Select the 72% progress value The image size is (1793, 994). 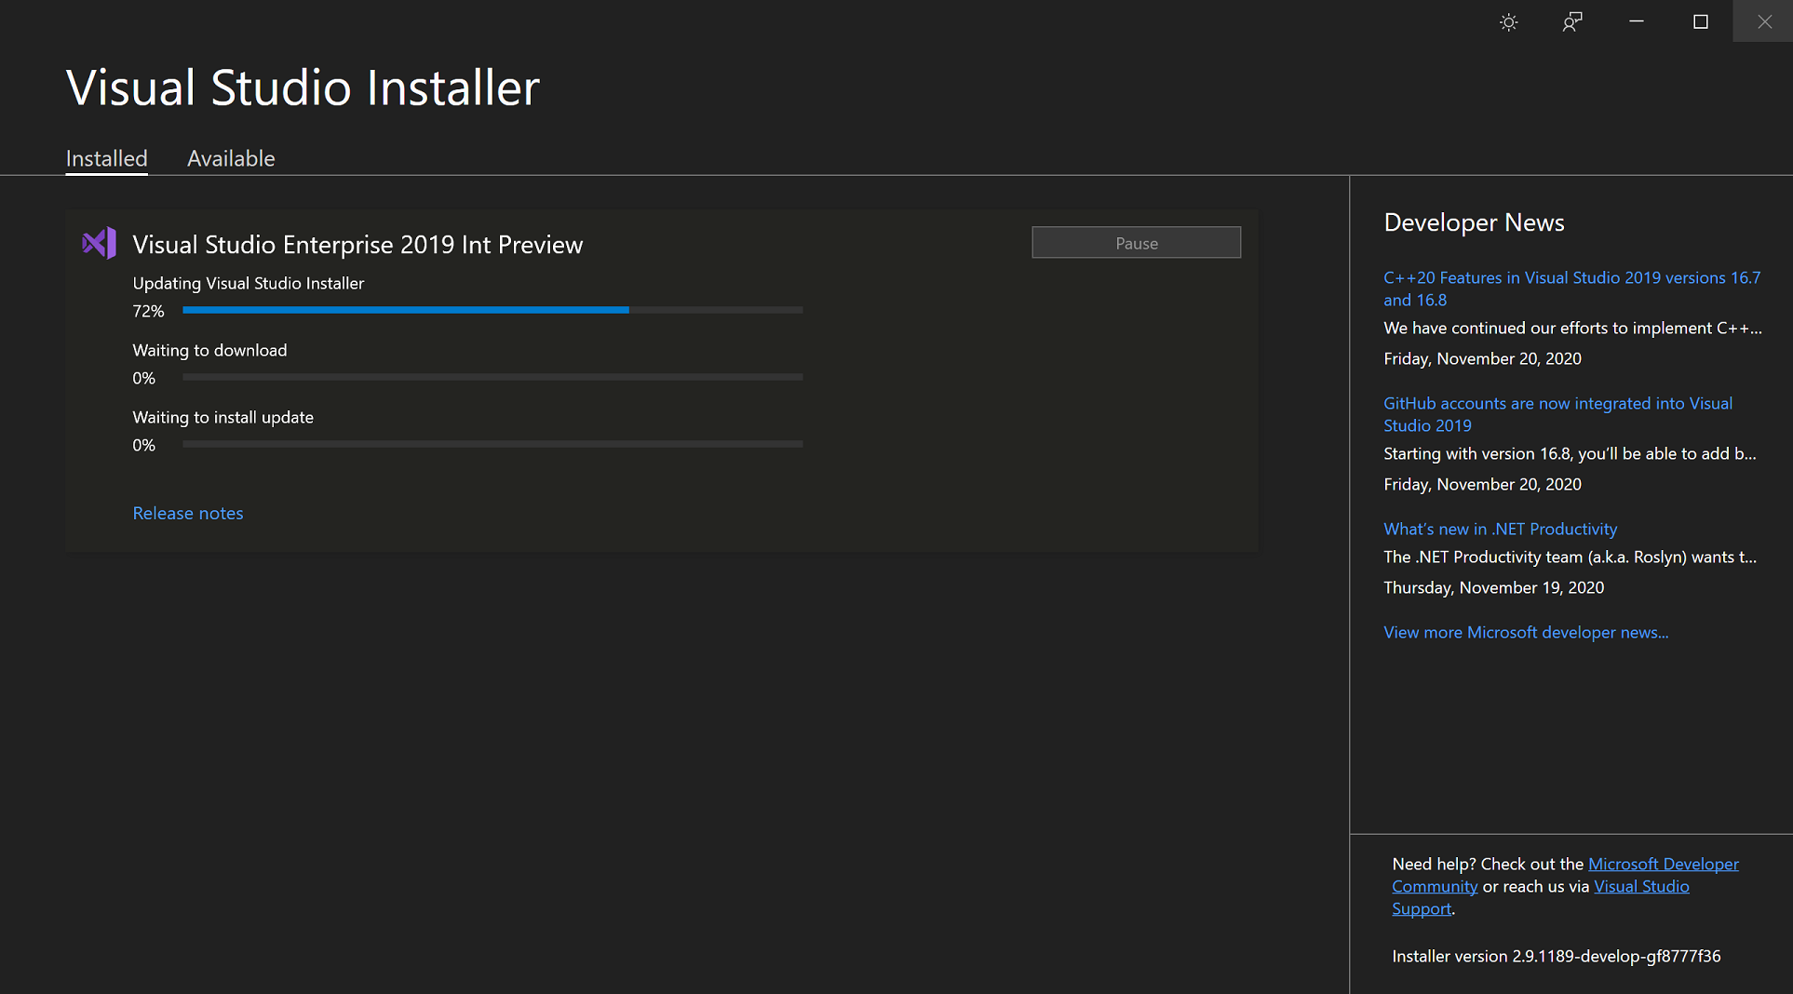tap(148, 311)
